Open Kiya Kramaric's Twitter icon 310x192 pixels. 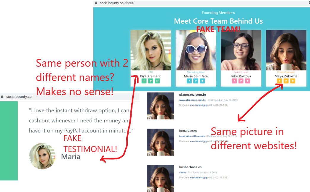(151, 81)
